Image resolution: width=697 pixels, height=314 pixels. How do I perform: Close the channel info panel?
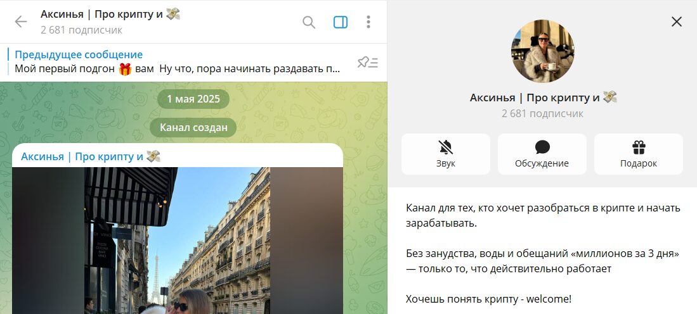pos(677,22)
